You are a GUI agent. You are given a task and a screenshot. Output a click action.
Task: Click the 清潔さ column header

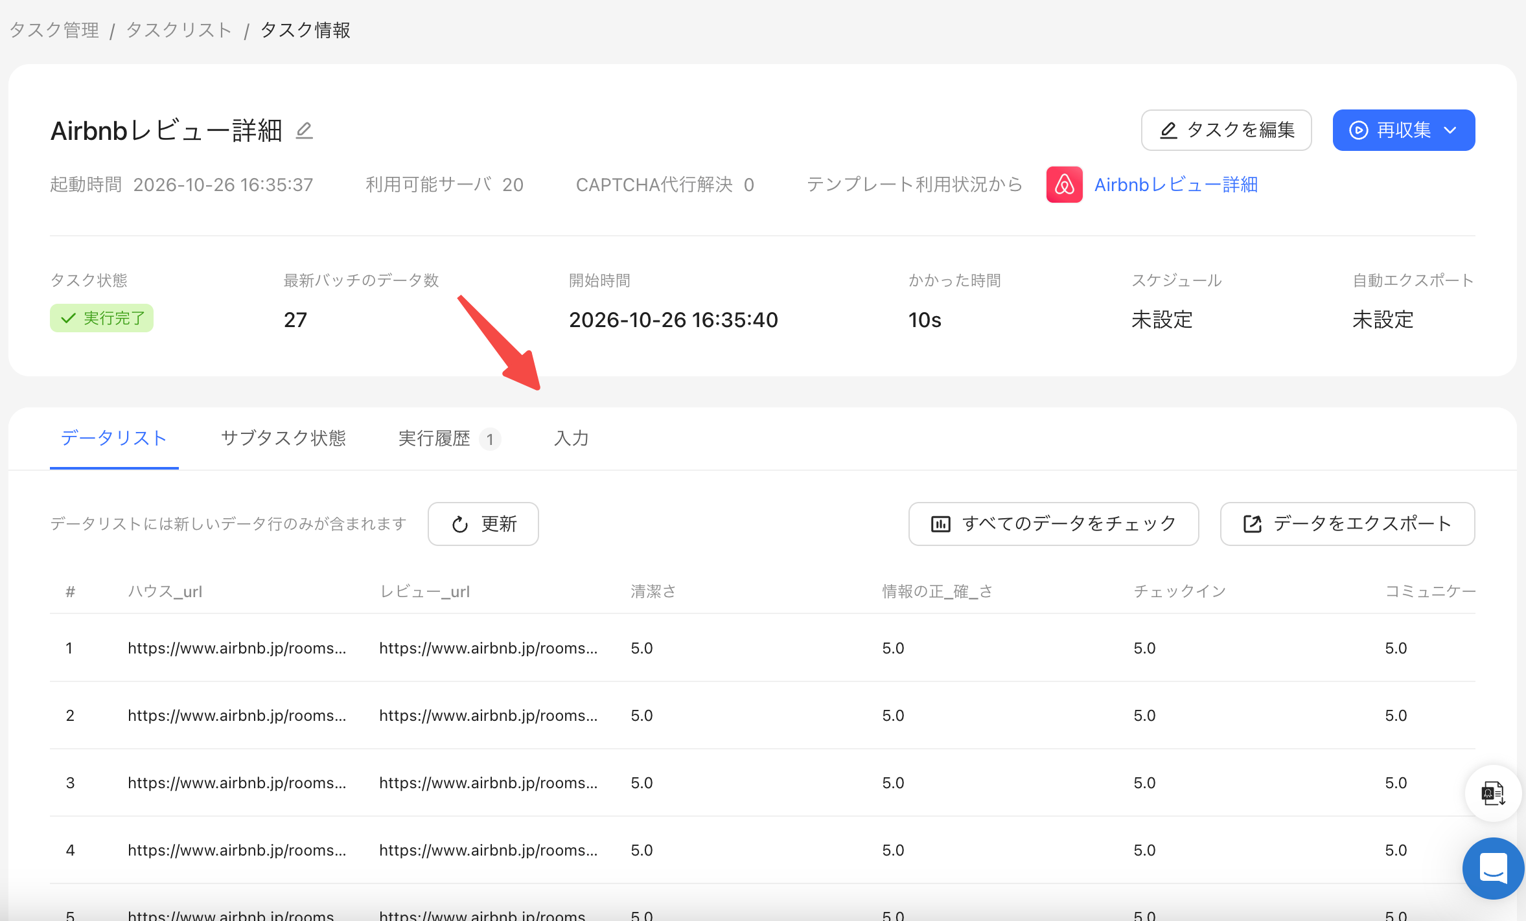pyautogui.click(x=653, y=591)
